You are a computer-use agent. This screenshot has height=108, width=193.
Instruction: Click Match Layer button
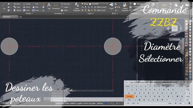pyautogui.click(x=100, y=10)
